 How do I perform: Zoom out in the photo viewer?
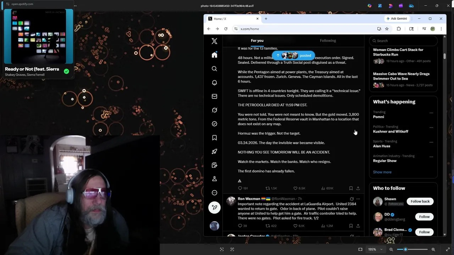(391, 249)
